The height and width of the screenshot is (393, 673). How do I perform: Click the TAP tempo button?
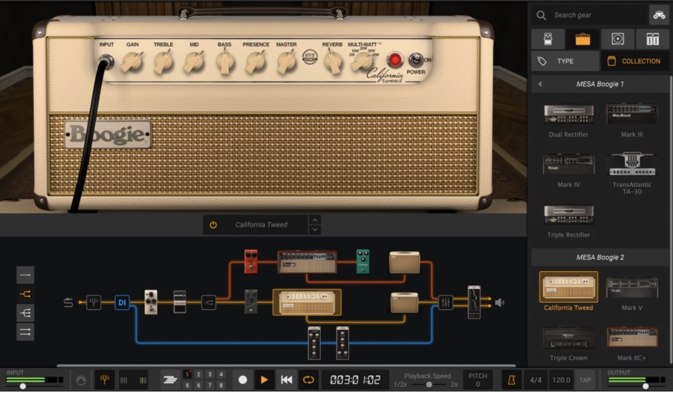(585, 380)
